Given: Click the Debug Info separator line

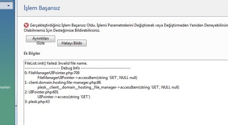Looking at the screenshot, I should click(78, 68).
